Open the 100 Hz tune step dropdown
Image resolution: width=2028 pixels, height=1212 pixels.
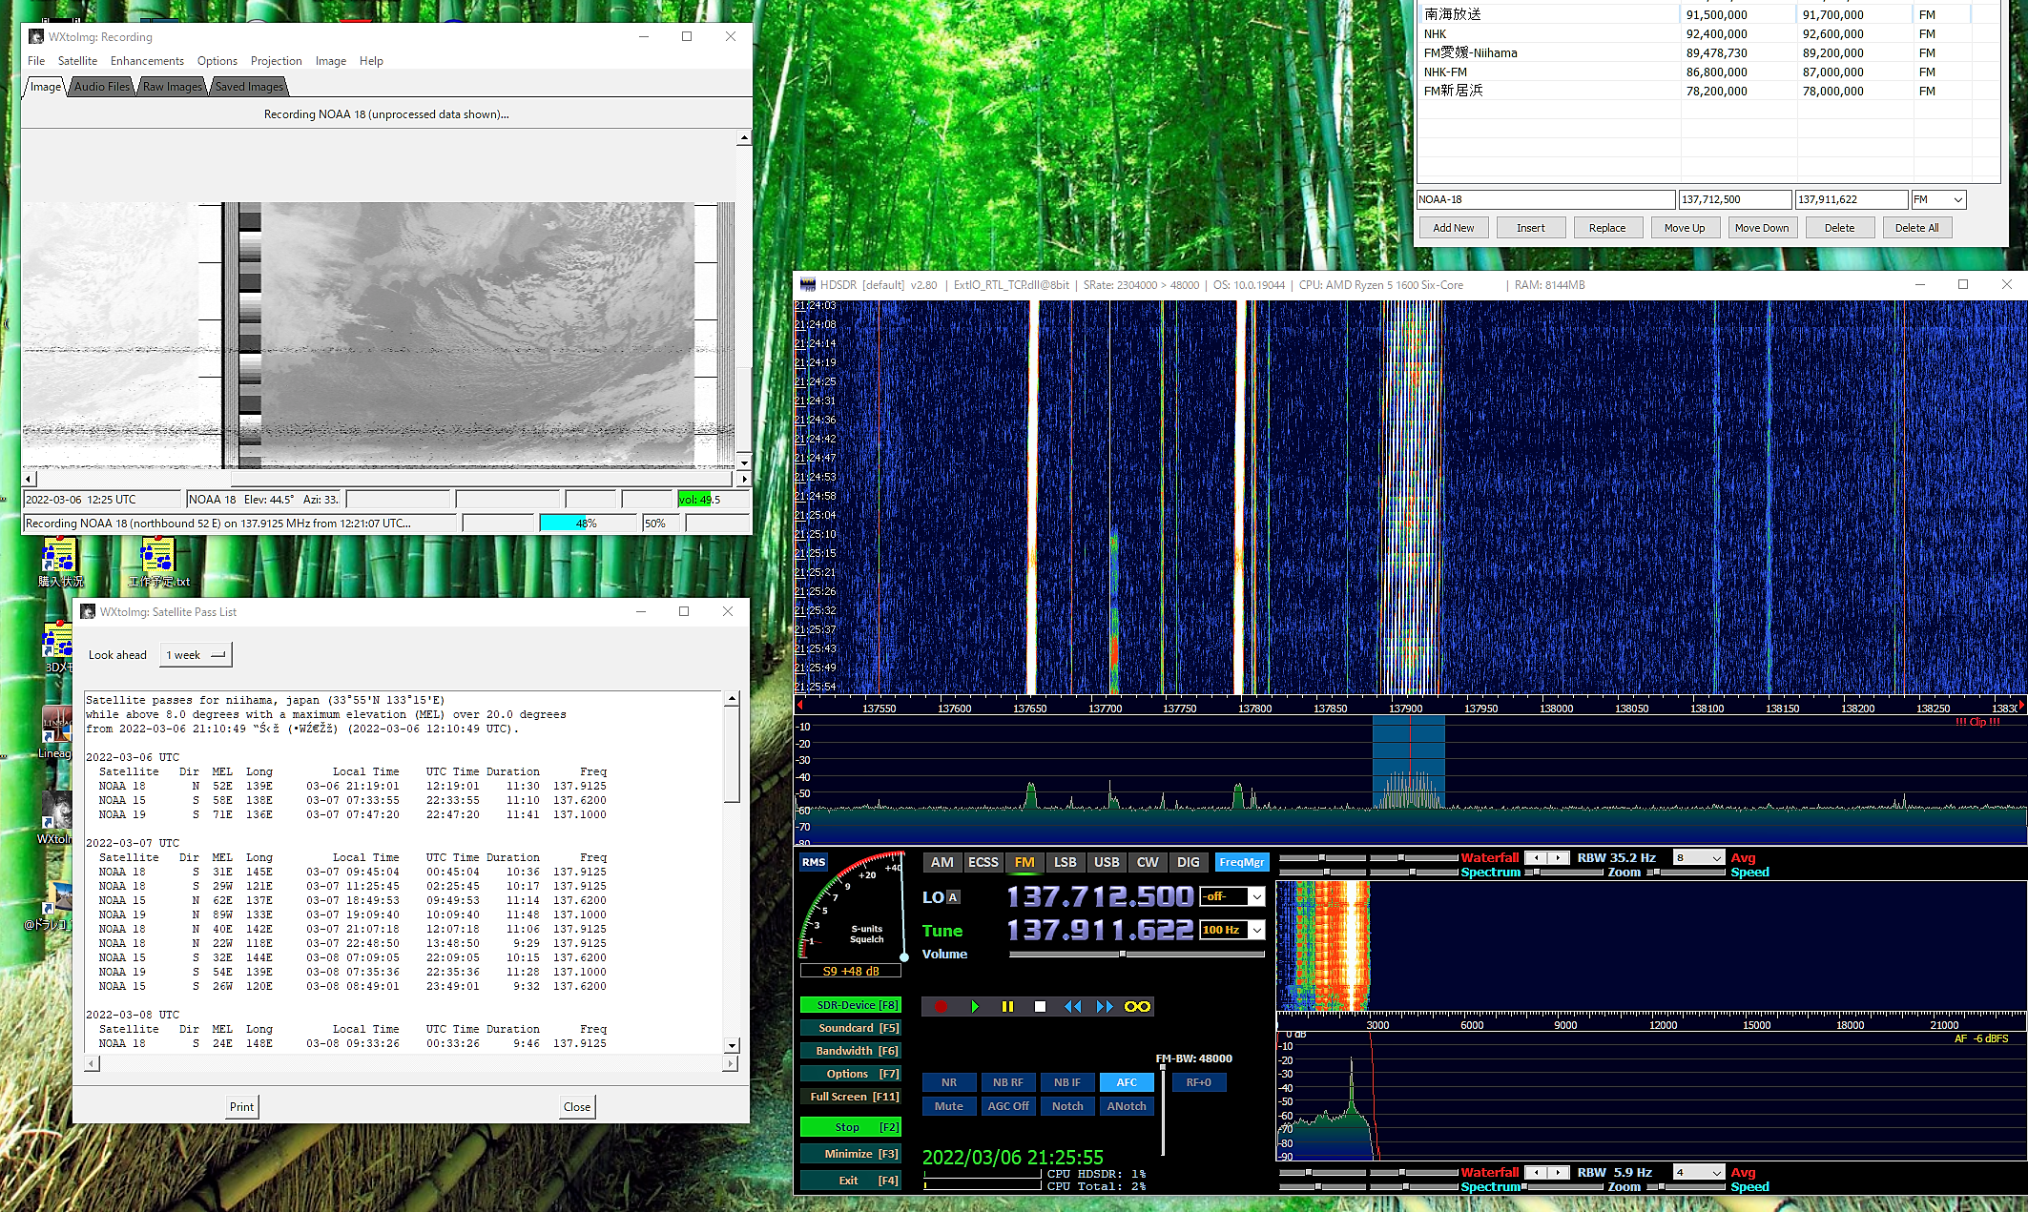(1232, 930)
